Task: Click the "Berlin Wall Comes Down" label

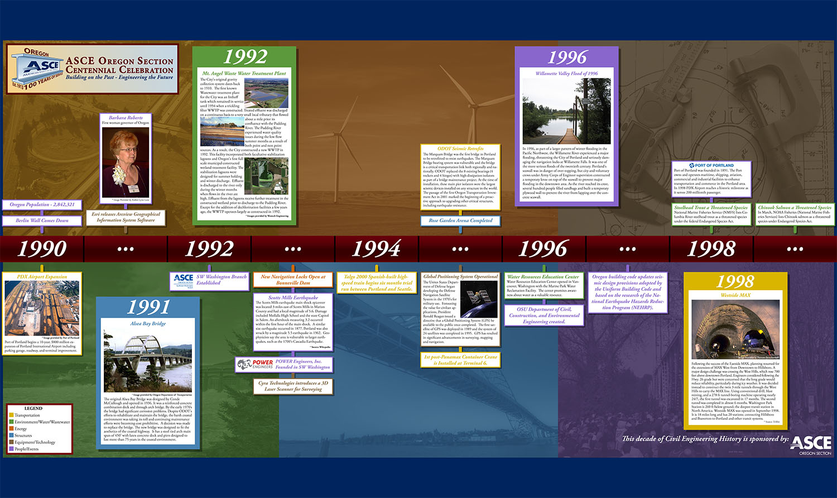Action: (42, 221)
